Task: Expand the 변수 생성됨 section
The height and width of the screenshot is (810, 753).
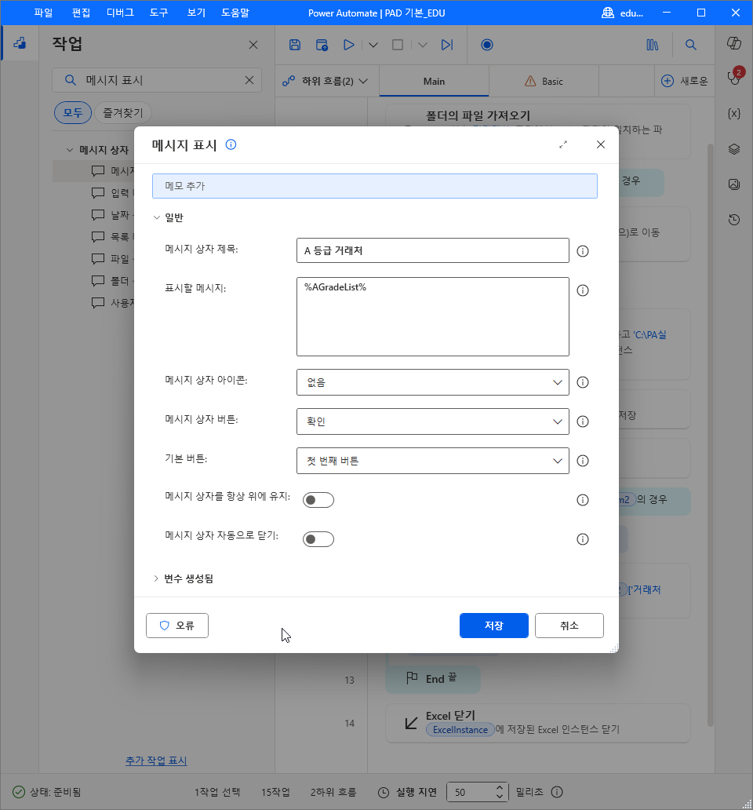Action: click(x=156, y=578)
